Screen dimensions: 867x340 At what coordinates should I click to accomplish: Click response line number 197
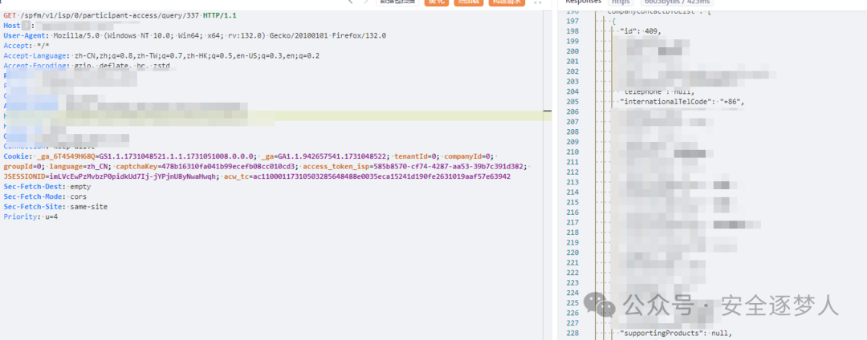pos(572,21)
